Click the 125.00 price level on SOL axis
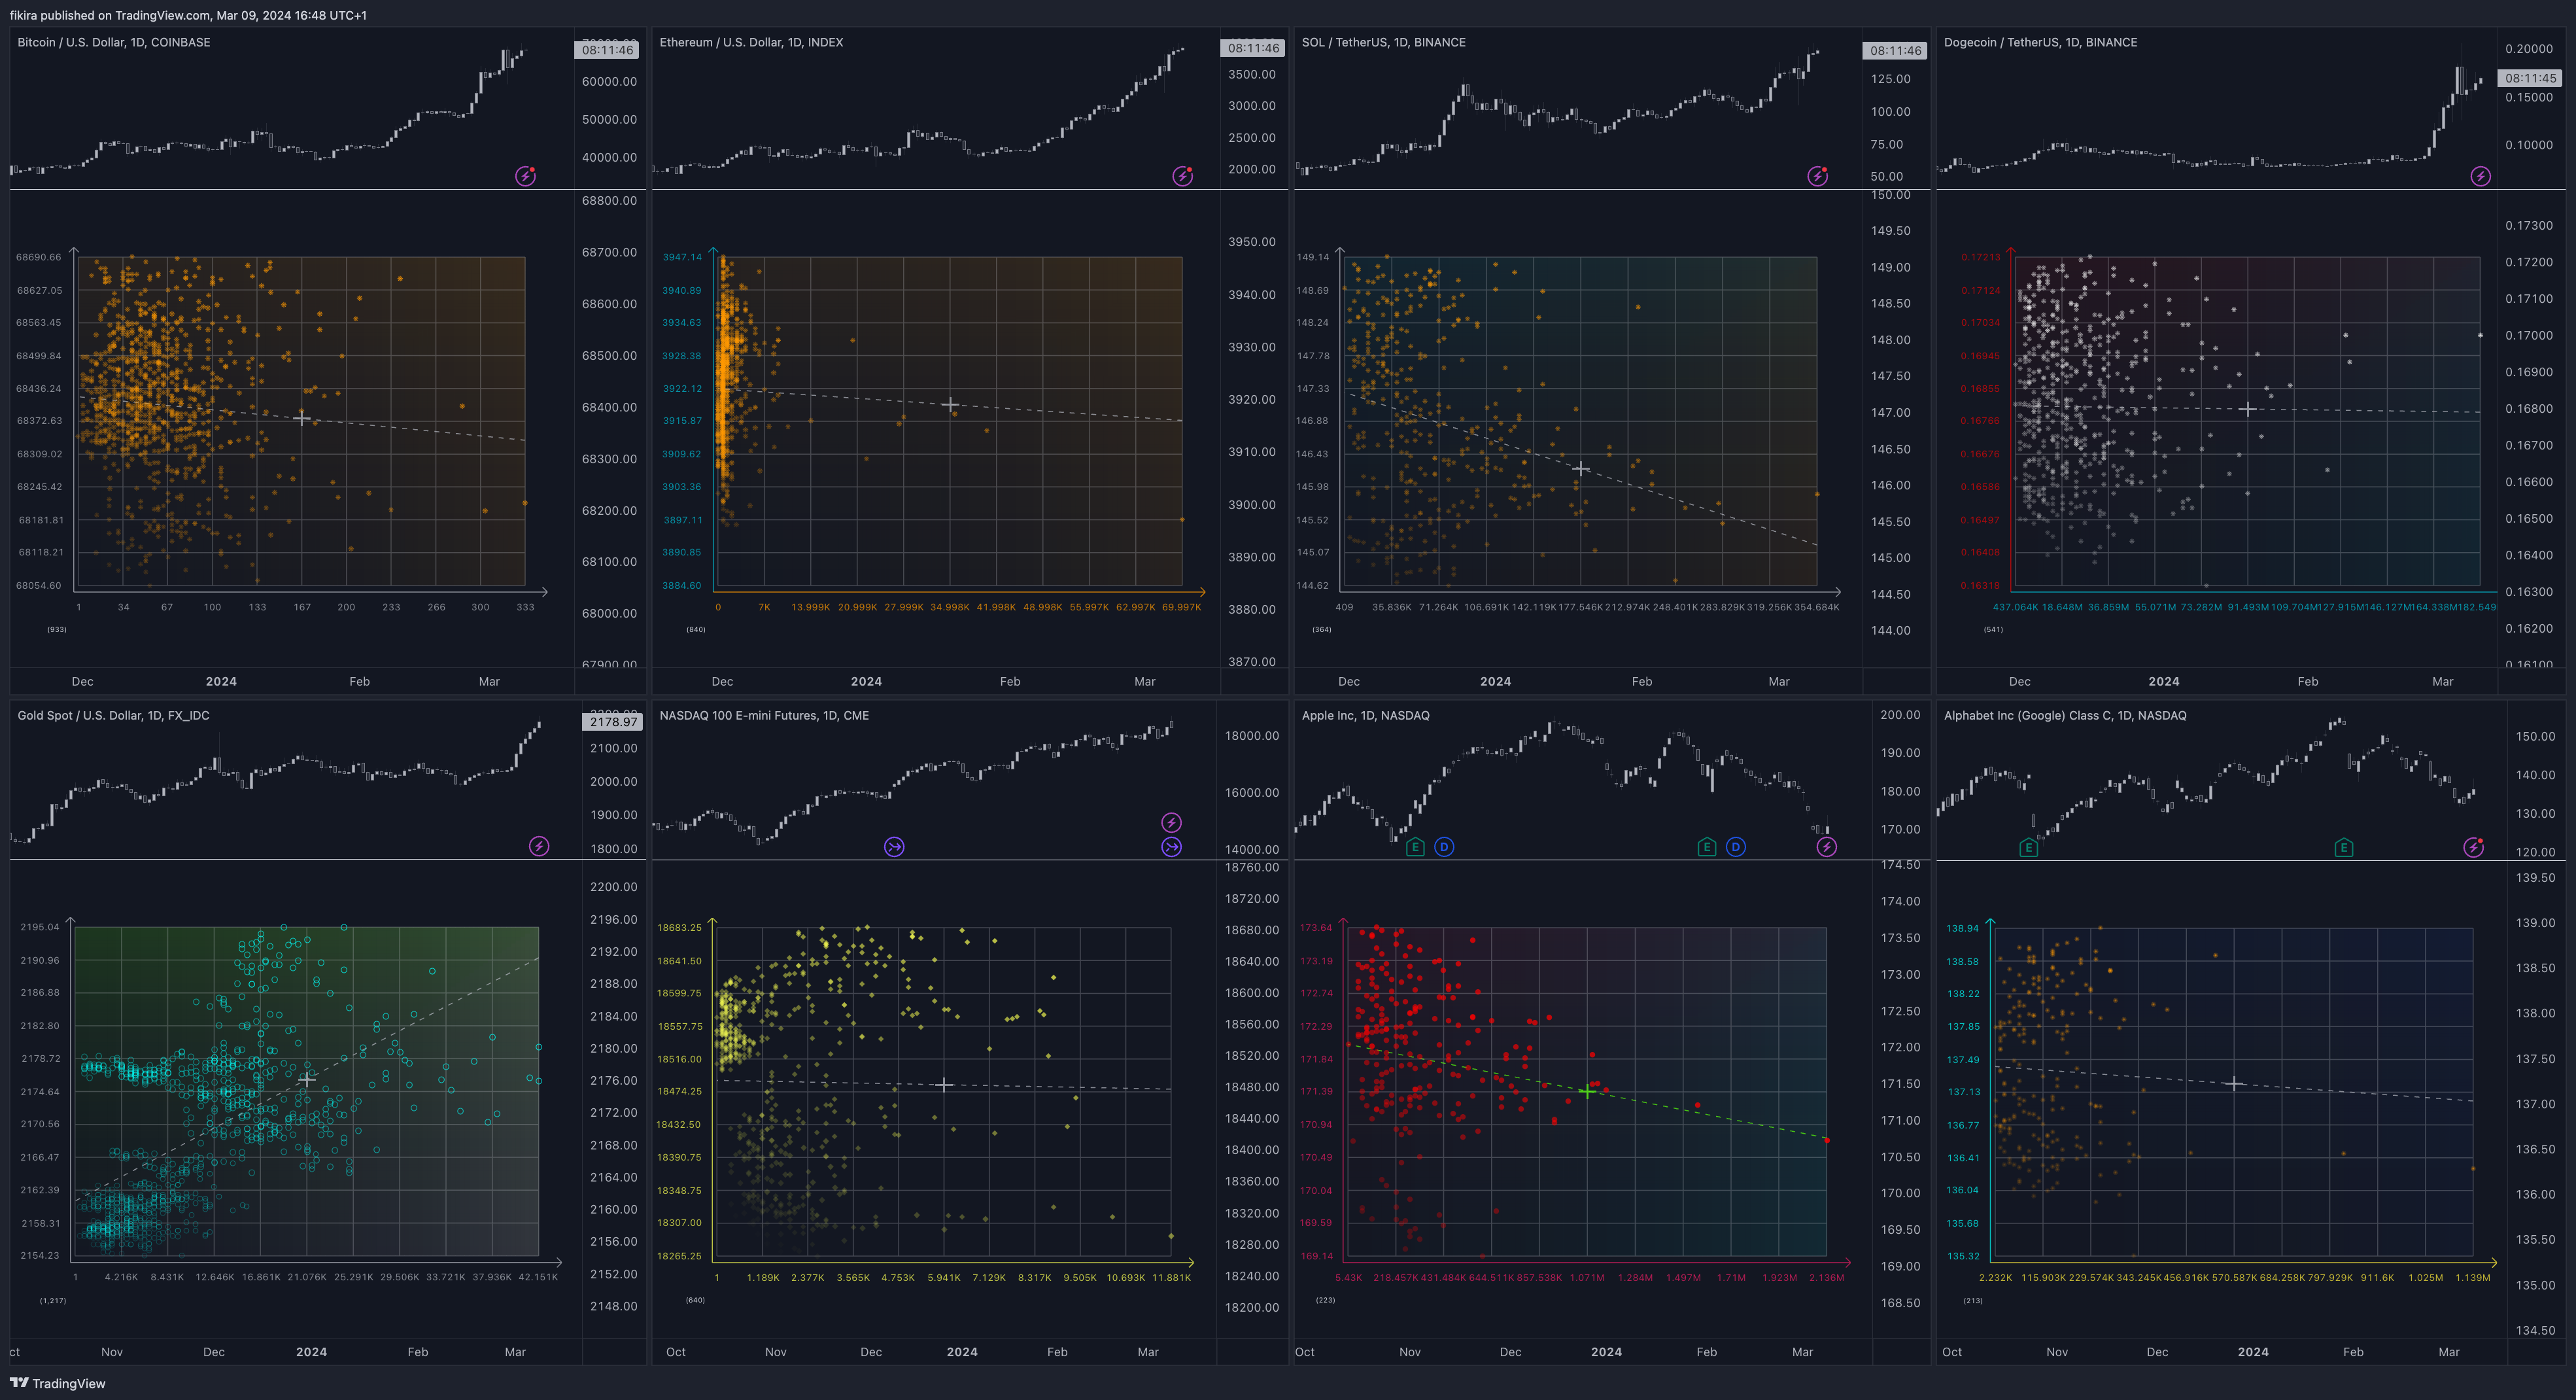This screenshot has width=2576, height=1400. click(x=1890, y=79)
